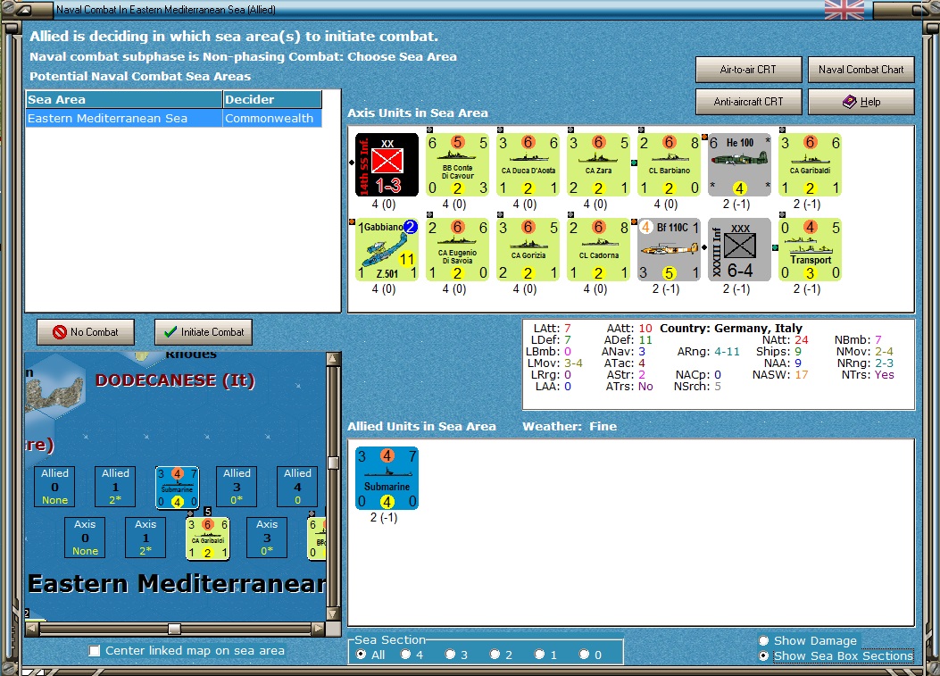The width and height of the screenshot is (940, 676).
Task: Open the Anti-aircraft CRT chart
Action: pyautogui.click(x=748, y=102)
